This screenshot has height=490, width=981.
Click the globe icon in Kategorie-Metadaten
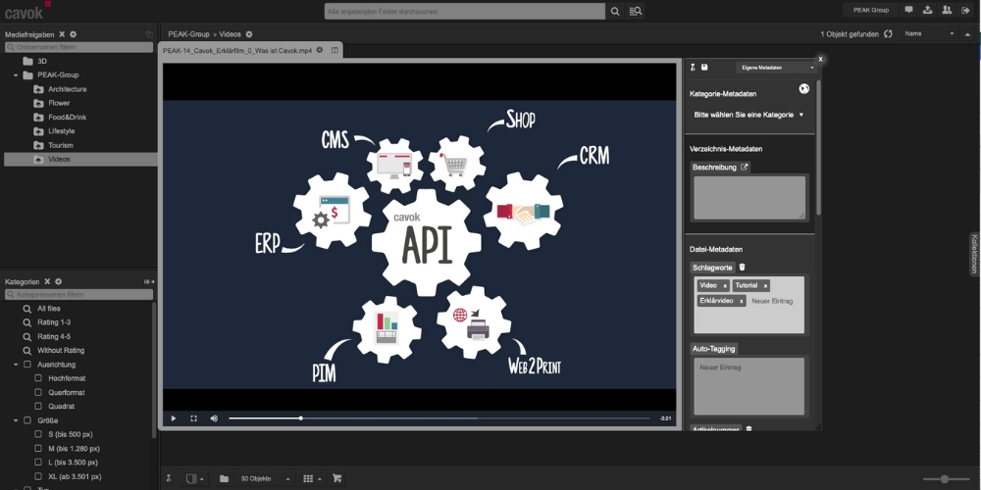tap(804, 89)
